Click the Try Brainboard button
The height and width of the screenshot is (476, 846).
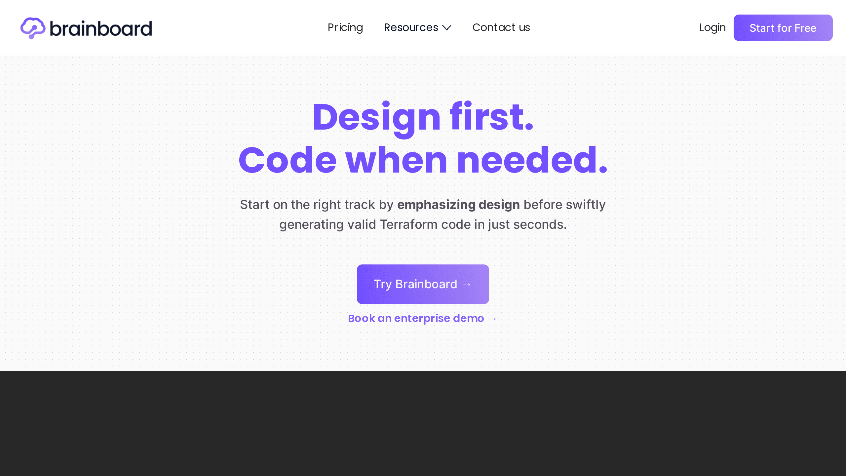coord(423,284)
